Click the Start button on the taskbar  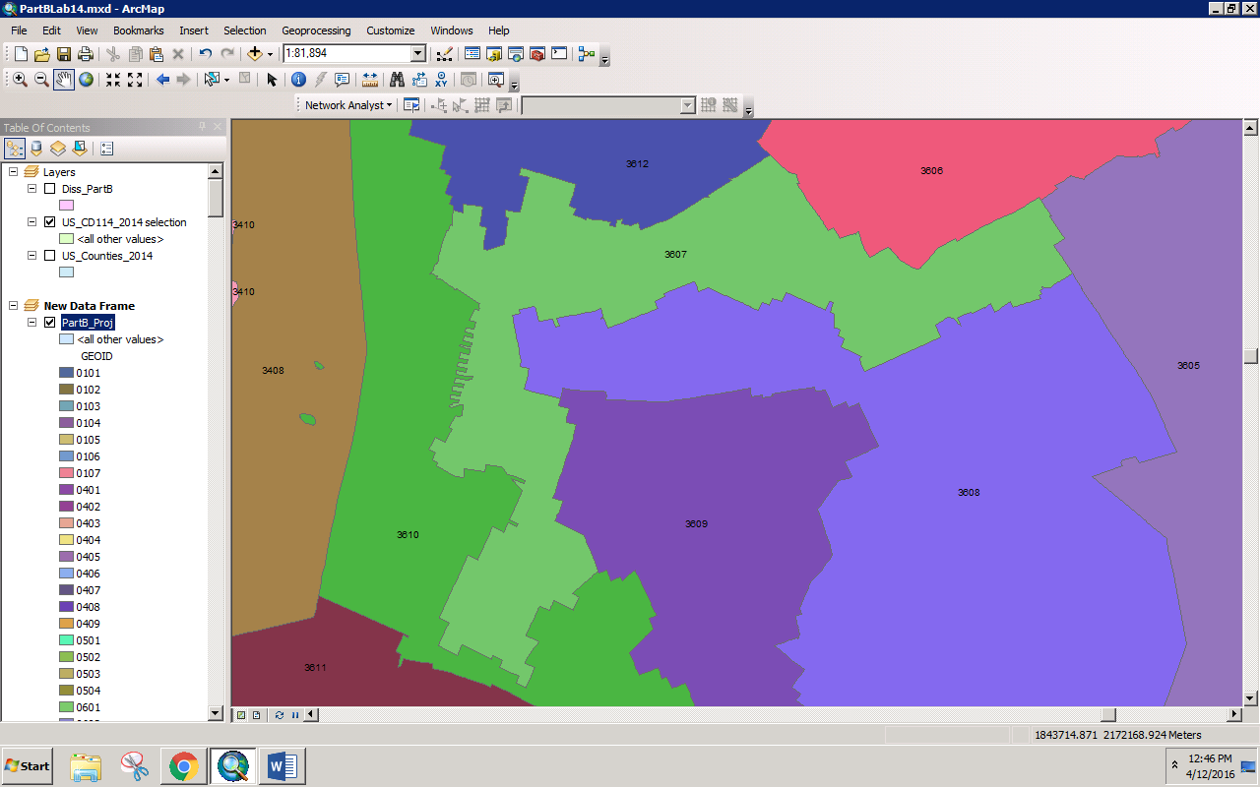tap(27, 766)
